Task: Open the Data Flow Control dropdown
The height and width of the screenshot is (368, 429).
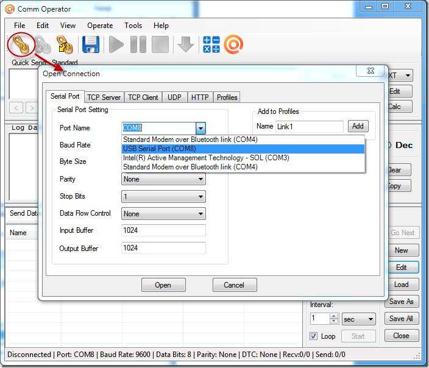Action: pos(163,214)
